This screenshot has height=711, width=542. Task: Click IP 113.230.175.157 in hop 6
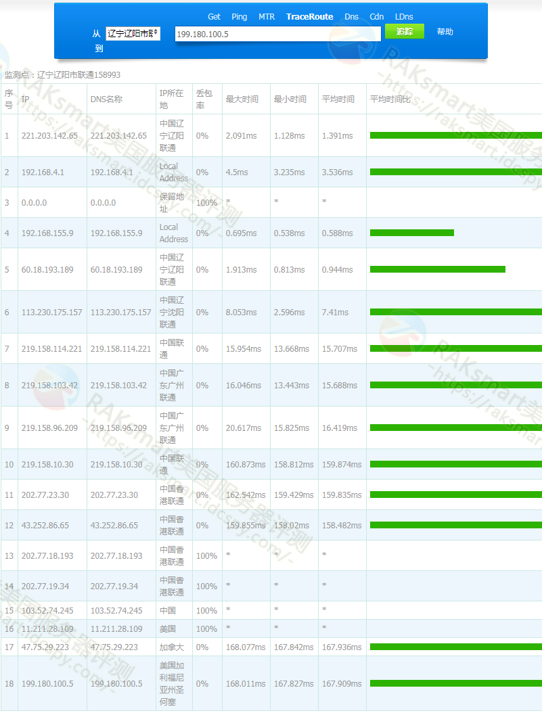point(51,313)
